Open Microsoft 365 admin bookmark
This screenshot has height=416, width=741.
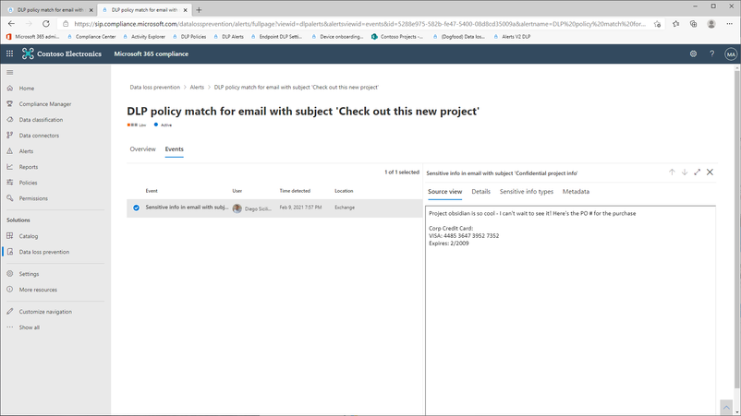tap(32, 36)
